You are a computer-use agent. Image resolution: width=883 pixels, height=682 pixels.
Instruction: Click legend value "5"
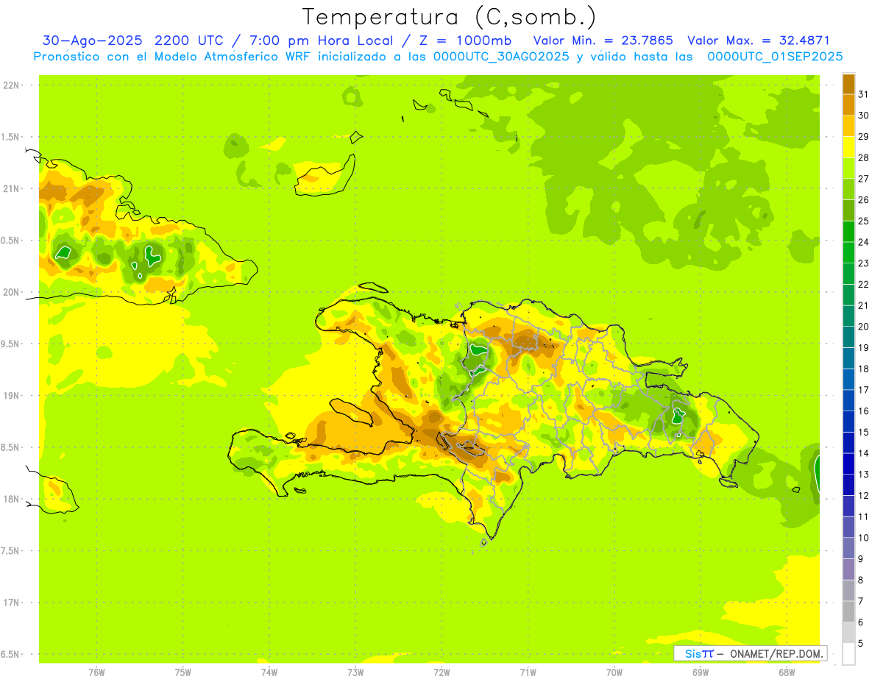(861, 644)
